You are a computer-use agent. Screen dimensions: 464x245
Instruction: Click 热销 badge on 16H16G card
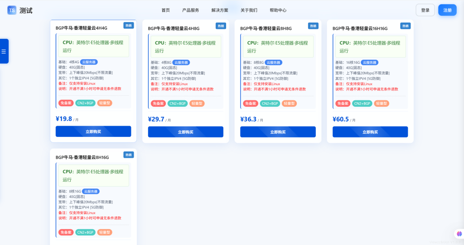click(406, 26)
